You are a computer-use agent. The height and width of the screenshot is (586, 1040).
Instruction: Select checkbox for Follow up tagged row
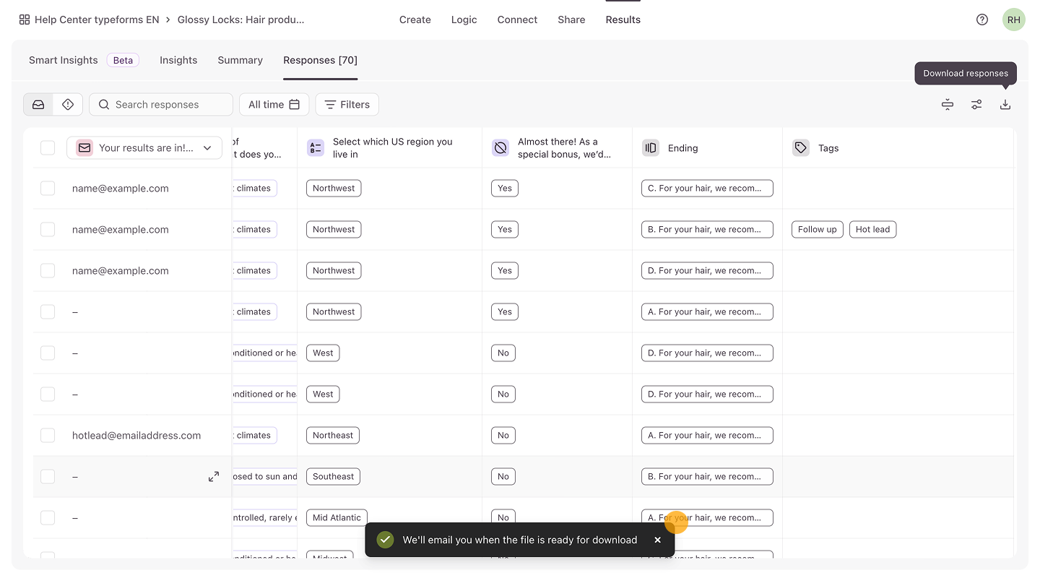pyautogui.click(x=48, y=230)
